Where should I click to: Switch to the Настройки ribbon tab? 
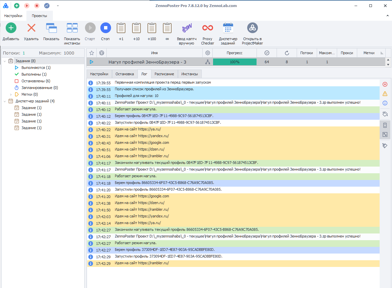pyautogui.click(x=13, y=16)
